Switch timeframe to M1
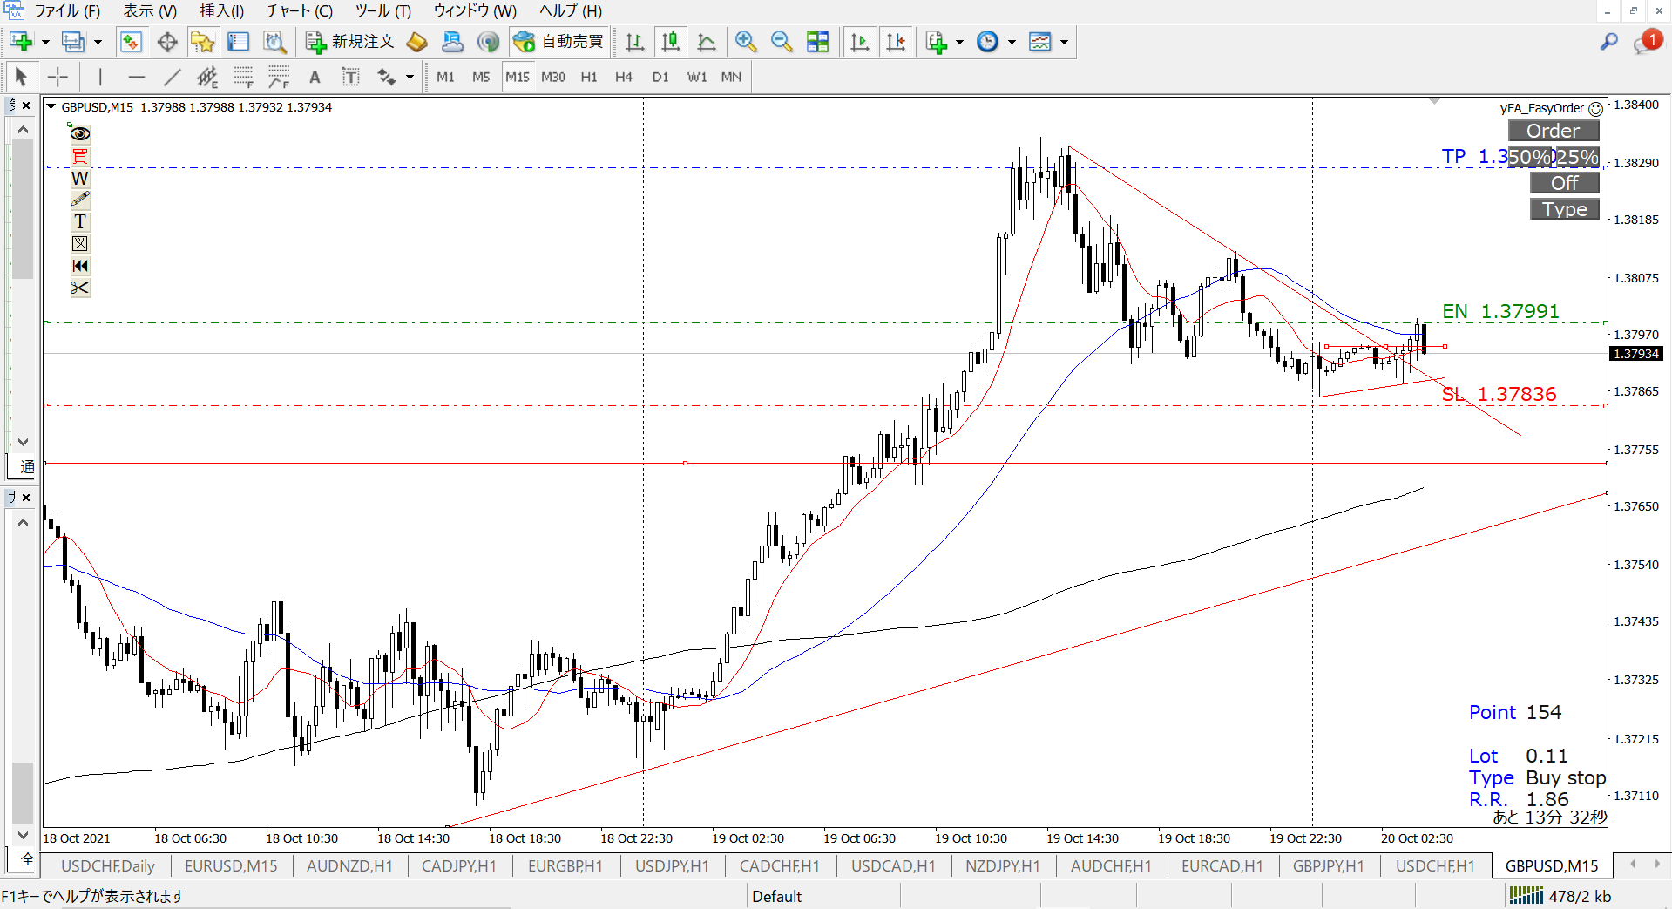This screenshot has height=909, width=1672. click(445, 77)
